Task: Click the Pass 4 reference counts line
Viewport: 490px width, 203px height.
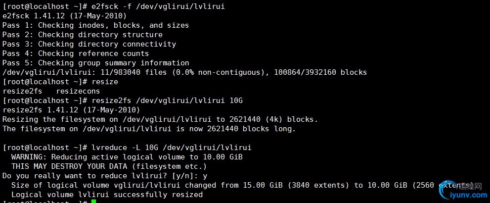Action: [76, 53]
